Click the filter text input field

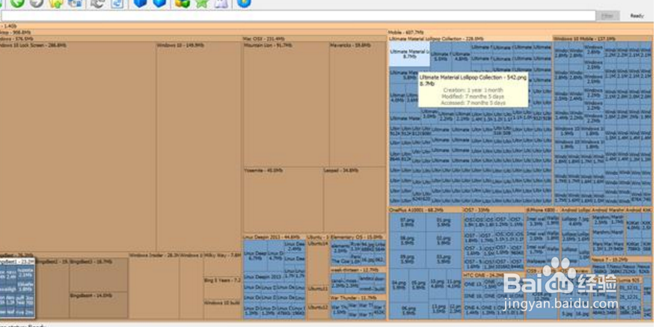[x=298, y=16]
